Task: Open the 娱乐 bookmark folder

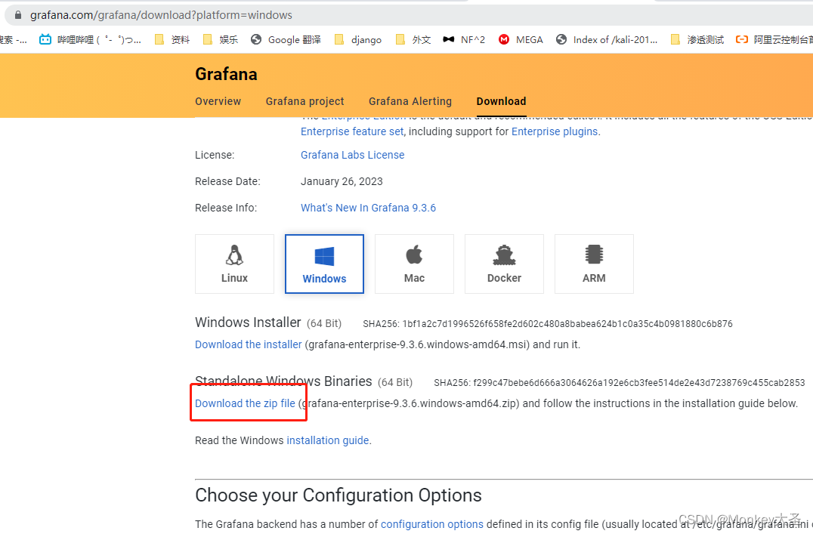Action: click(x=221, y=39)
